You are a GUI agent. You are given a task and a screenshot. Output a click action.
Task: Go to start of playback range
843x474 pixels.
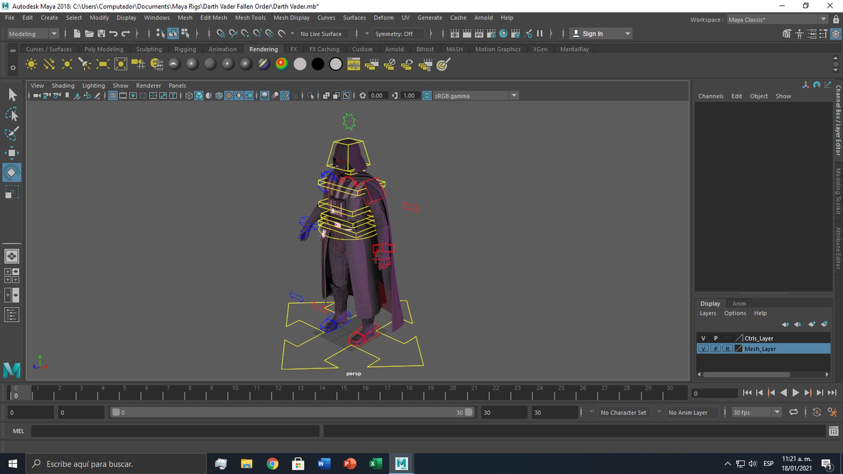point(747,393)
